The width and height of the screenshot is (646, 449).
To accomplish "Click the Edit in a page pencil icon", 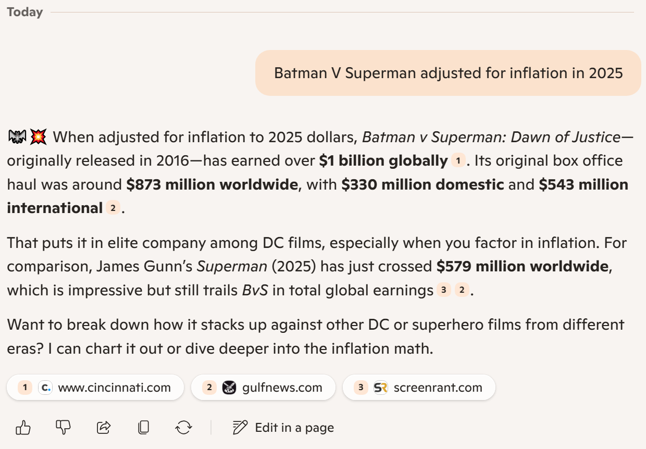I will (240, 428).
